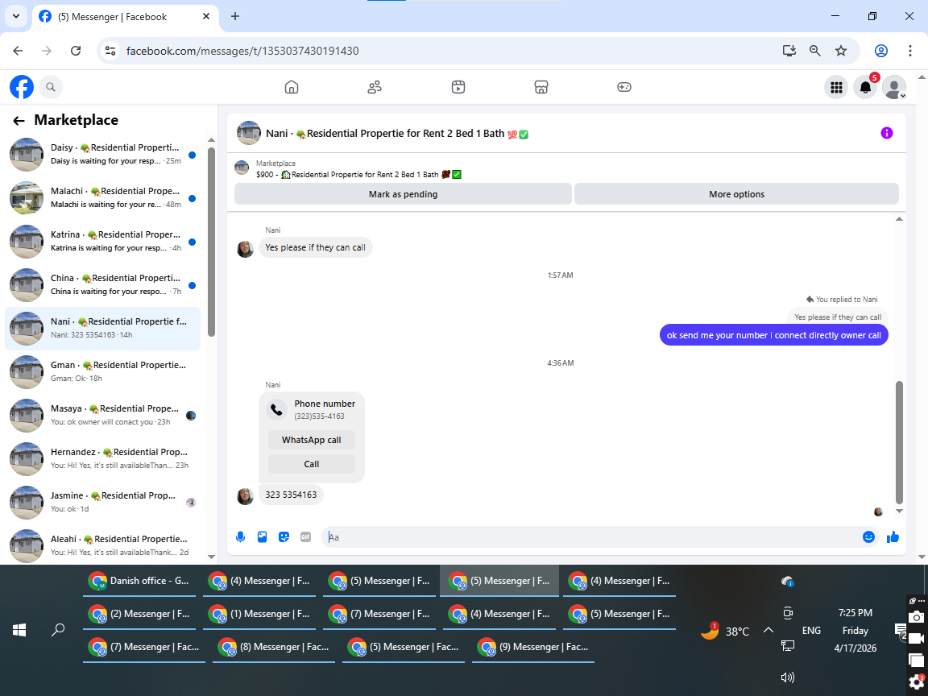
Task: Open the GIF picker icon
Action: pos(305,536)
